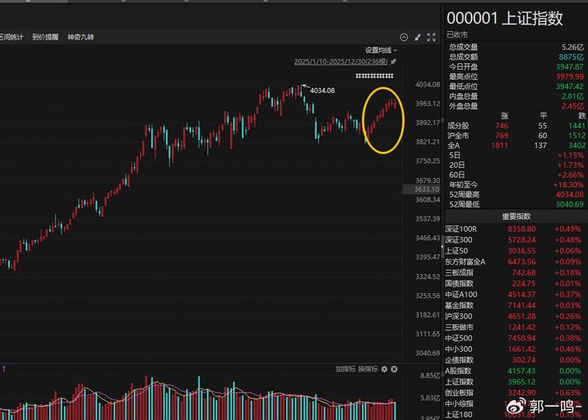Click the 最高点位 value 3979.99

tap(570, 76)
